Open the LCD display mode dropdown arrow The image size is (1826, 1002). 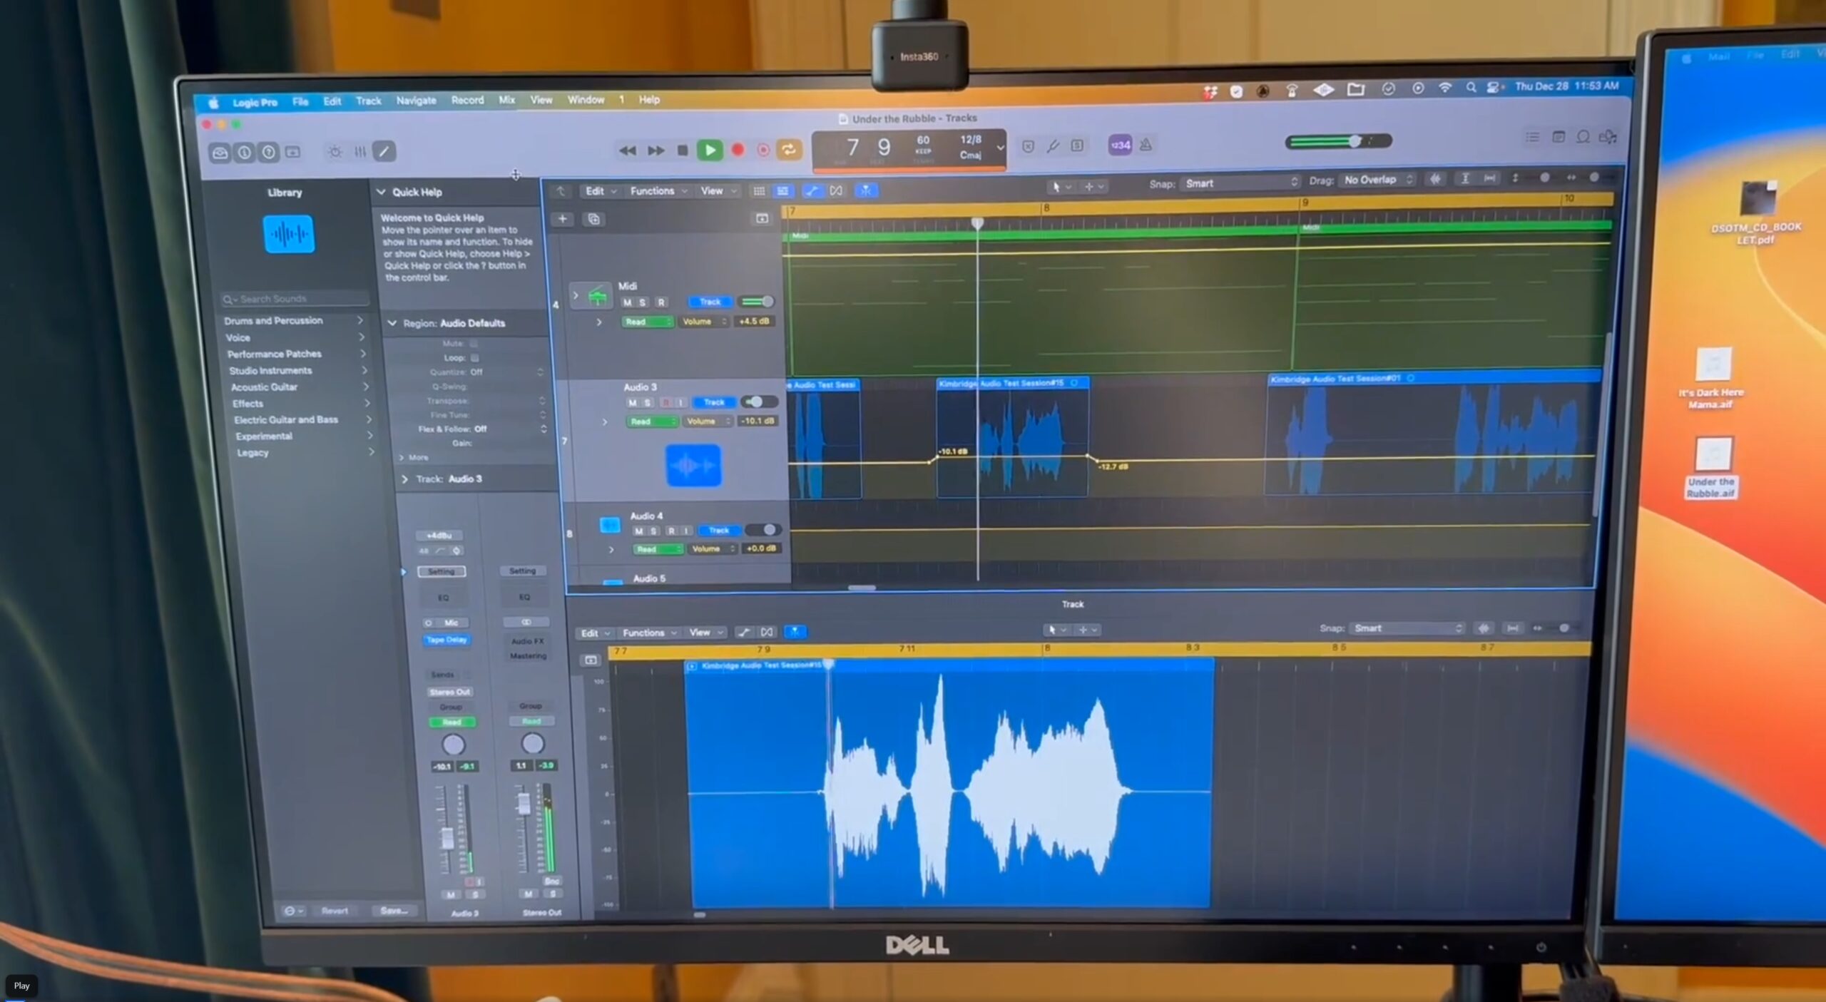pyautogui.click(x=1000, y=148)
